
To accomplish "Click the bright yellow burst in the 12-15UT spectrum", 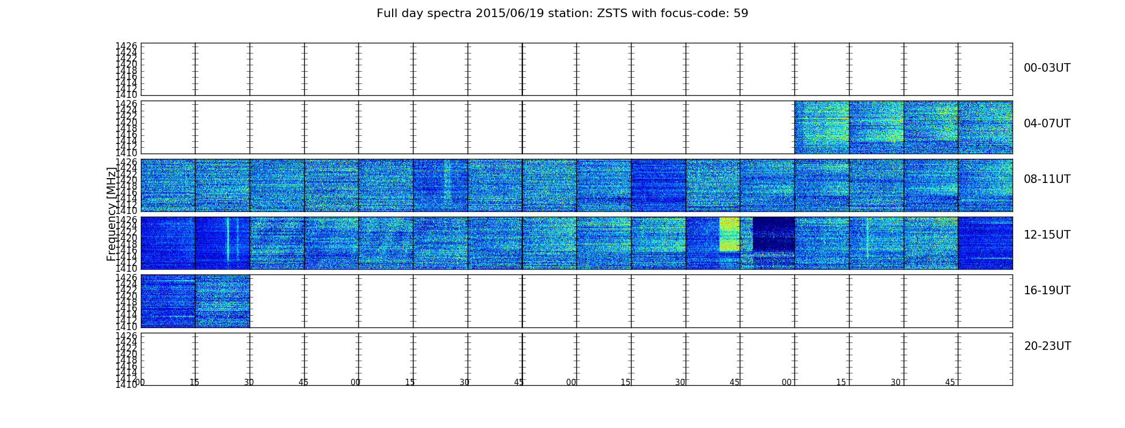I will [x=729, y=234].
